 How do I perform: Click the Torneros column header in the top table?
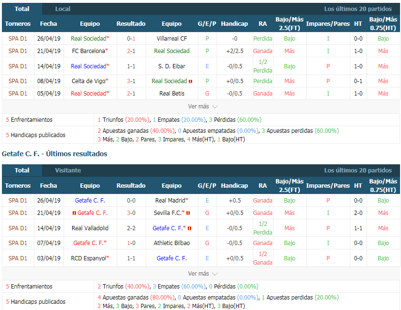tap(18, 24)
